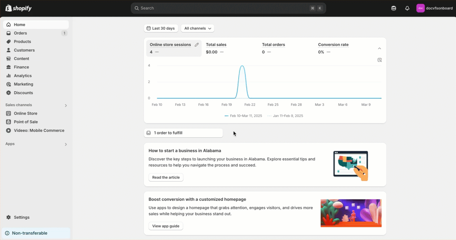Open Settings via the gear icon
The width and height of the screenshot is (456, 240).
[x=8, y=217]
